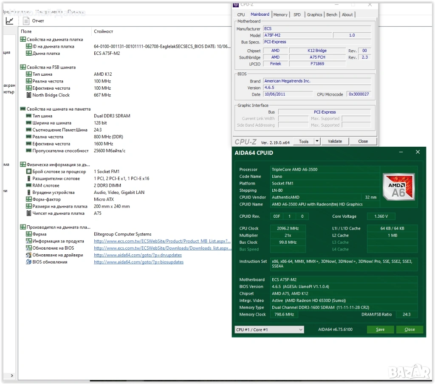Screen dimensions: 435x384
Task: Click the Дънна платка row icon
Action: 29,54
